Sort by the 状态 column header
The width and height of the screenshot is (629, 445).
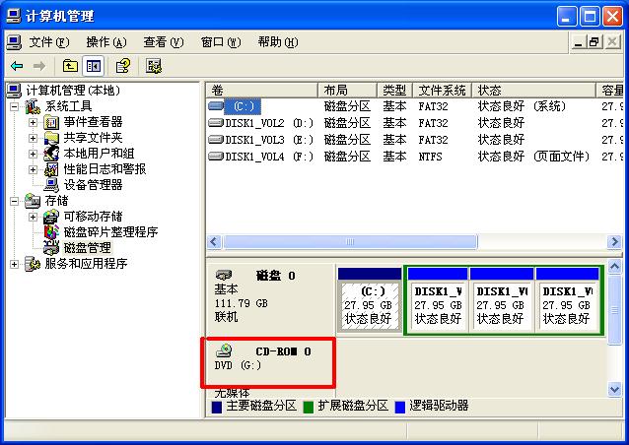coord(534,91)
